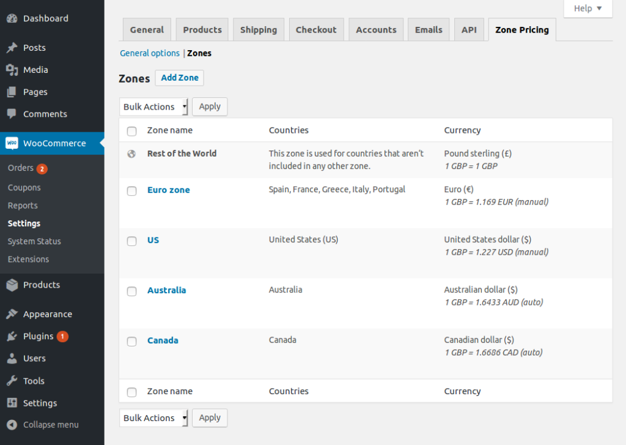Open the top Bulk Actions dropdown
This screenshot has height=445, width=626.
point(154,107)
